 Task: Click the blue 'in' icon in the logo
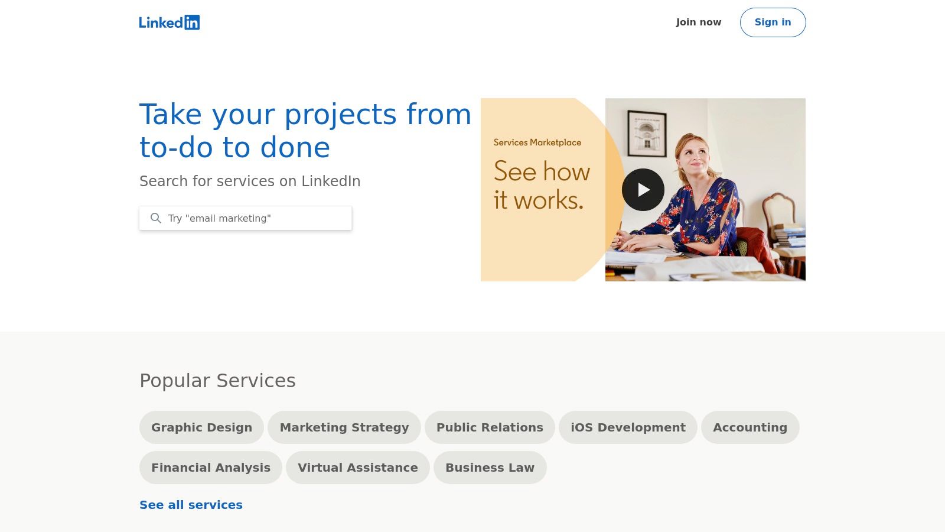(x=193, y=22)
